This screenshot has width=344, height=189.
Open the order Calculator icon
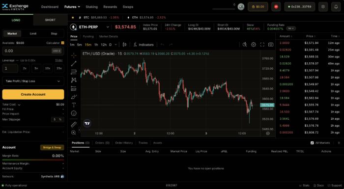[62, 43]
